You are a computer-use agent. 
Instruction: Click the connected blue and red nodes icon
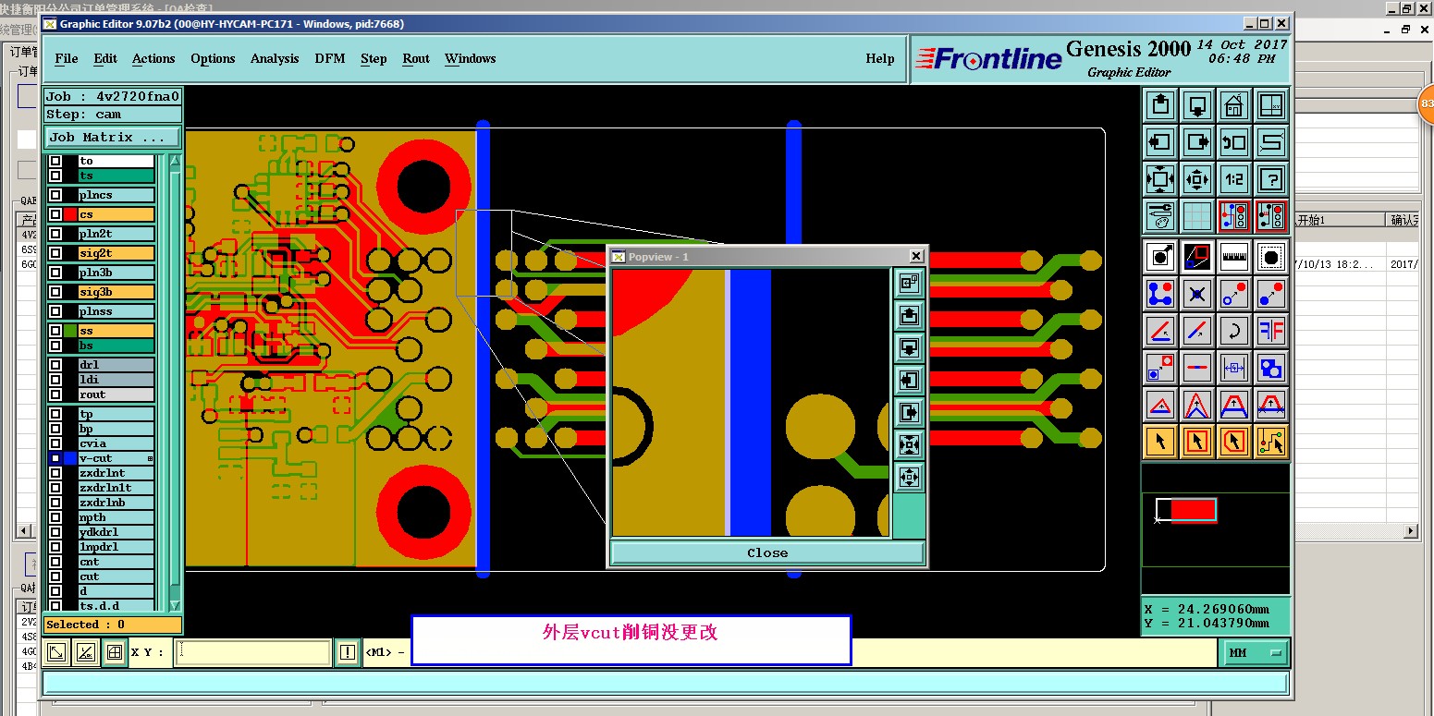(x=1160, y=294)
